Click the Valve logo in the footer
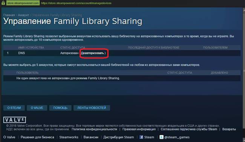Image resolution: width=245 pixels, height=142 pixels. 15,120
